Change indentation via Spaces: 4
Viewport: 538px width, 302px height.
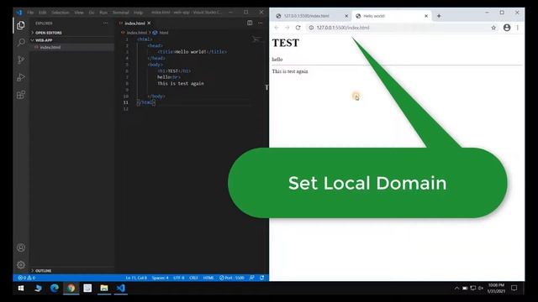pos(161,278)
